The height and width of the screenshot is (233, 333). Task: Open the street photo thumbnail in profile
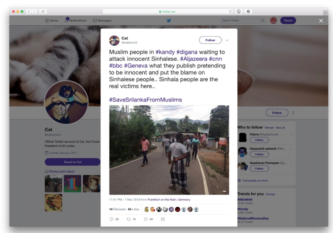[x=53, y=184]
